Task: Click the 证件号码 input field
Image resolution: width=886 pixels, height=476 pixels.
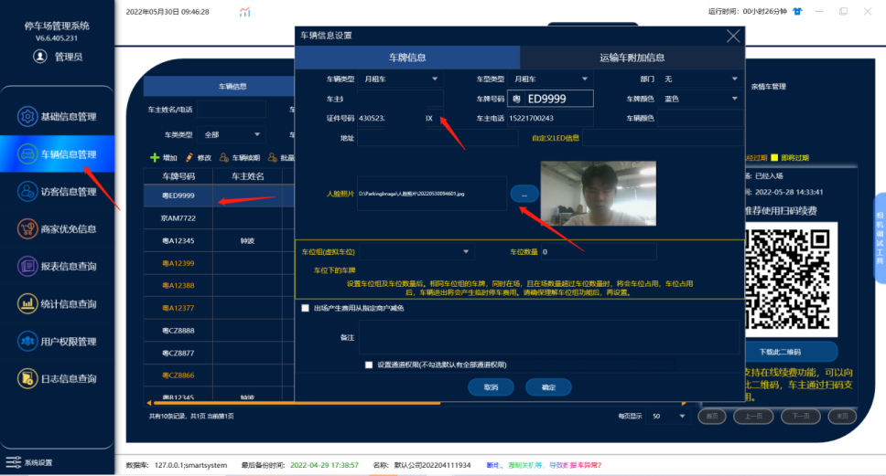Action: pyautogui.click(x=400, y=119)
